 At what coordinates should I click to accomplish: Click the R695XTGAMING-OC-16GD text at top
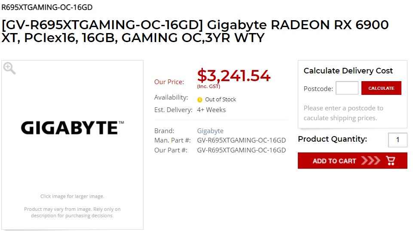point(47,7)
